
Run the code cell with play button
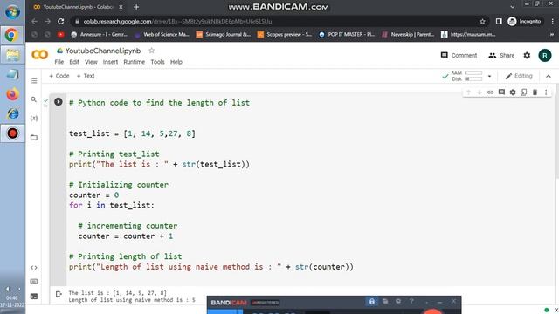[59, 102]
